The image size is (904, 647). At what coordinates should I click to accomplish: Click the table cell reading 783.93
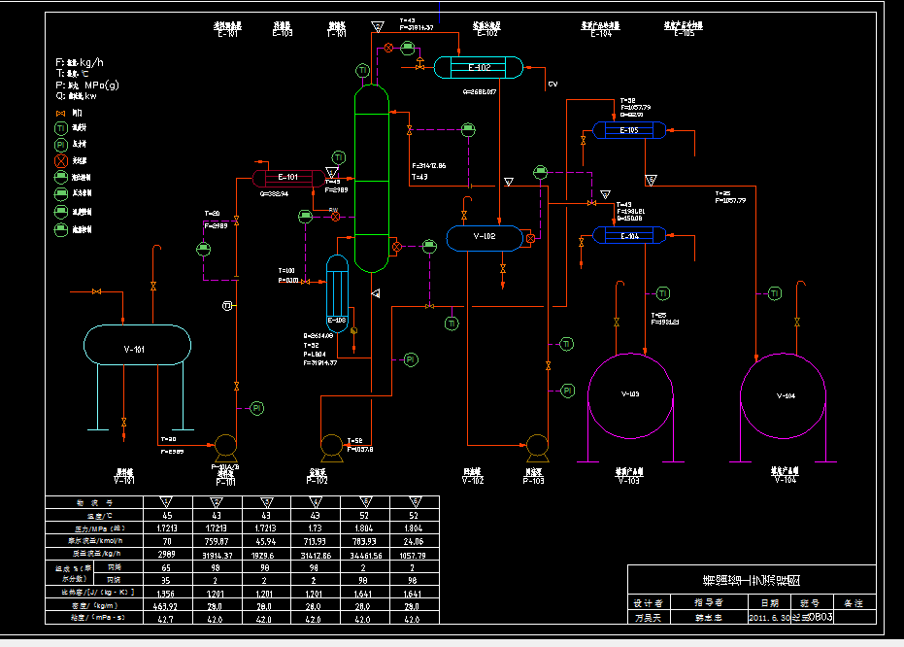pos(364,541)
